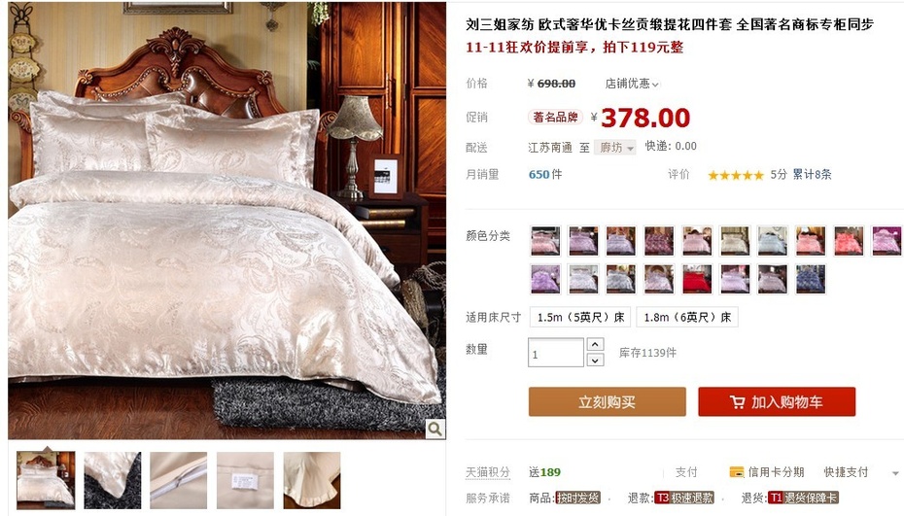Decrease quantity with the down arrow
This screenshot has width=904, height=516.
click(x=595, y=361)
